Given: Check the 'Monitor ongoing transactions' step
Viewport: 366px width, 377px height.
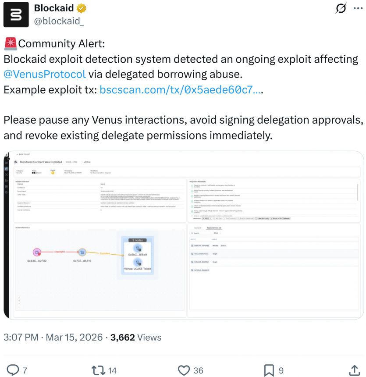Looking at the screenshot, I should tap(192, 196).
